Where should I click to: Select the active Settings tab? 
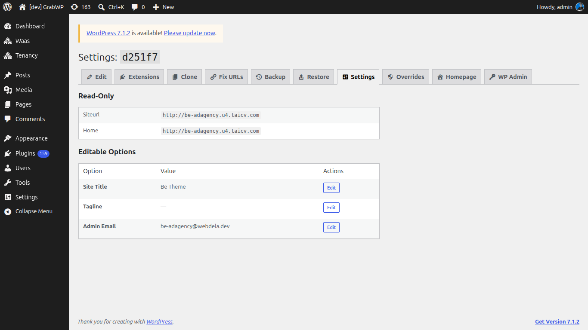[x=358, y=77]
